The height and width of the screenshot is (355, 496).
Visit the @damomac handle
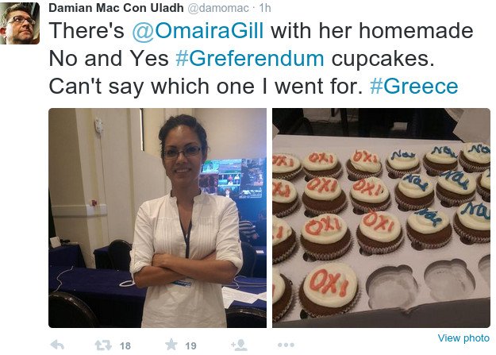click(x=218, y=8)
